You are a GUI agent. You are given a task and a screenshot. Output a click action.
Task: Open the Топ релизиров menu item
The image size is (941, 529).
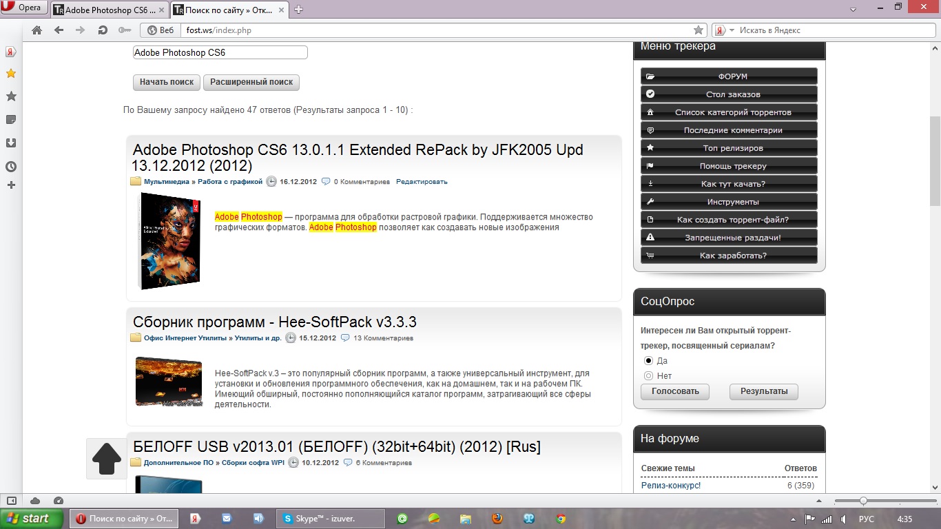coord(729,148)
